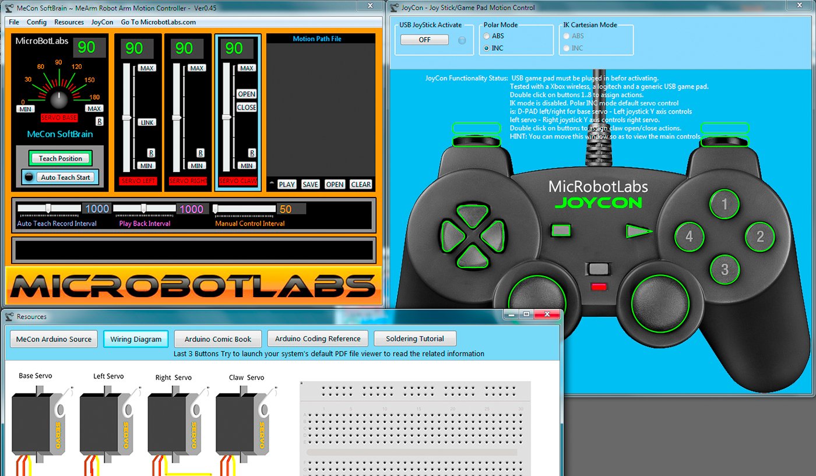Click gamepad button 1 on JoyCon controller
Image resolution: width=816 pixels, height=476 pixels.
pyautogui.click(x=724, y=204)
